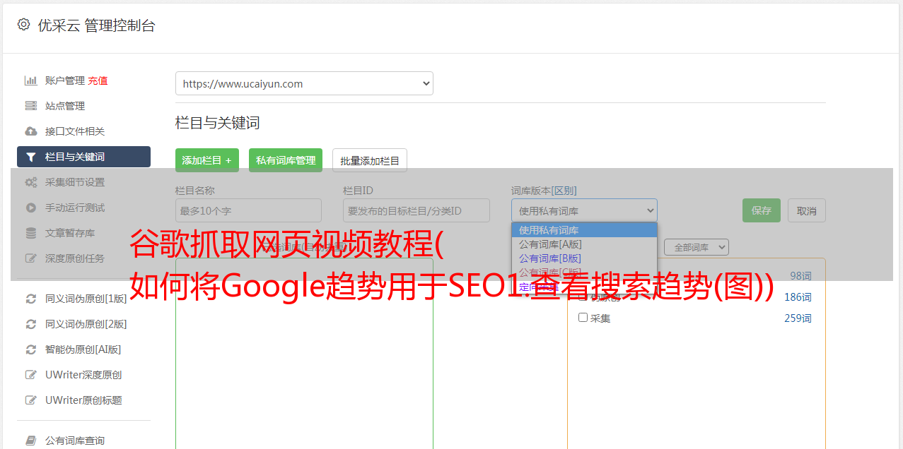Screen dimensions: 903x449
Task: Click the 186词 count
Action: pos(798,297)
